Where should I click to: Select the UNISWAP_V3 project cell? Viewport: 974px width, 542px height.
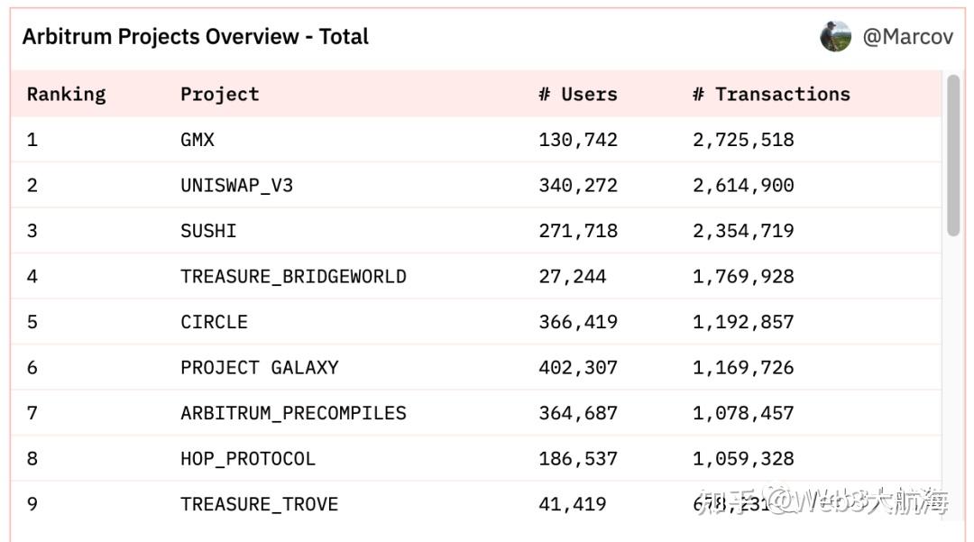pos(236,186)
